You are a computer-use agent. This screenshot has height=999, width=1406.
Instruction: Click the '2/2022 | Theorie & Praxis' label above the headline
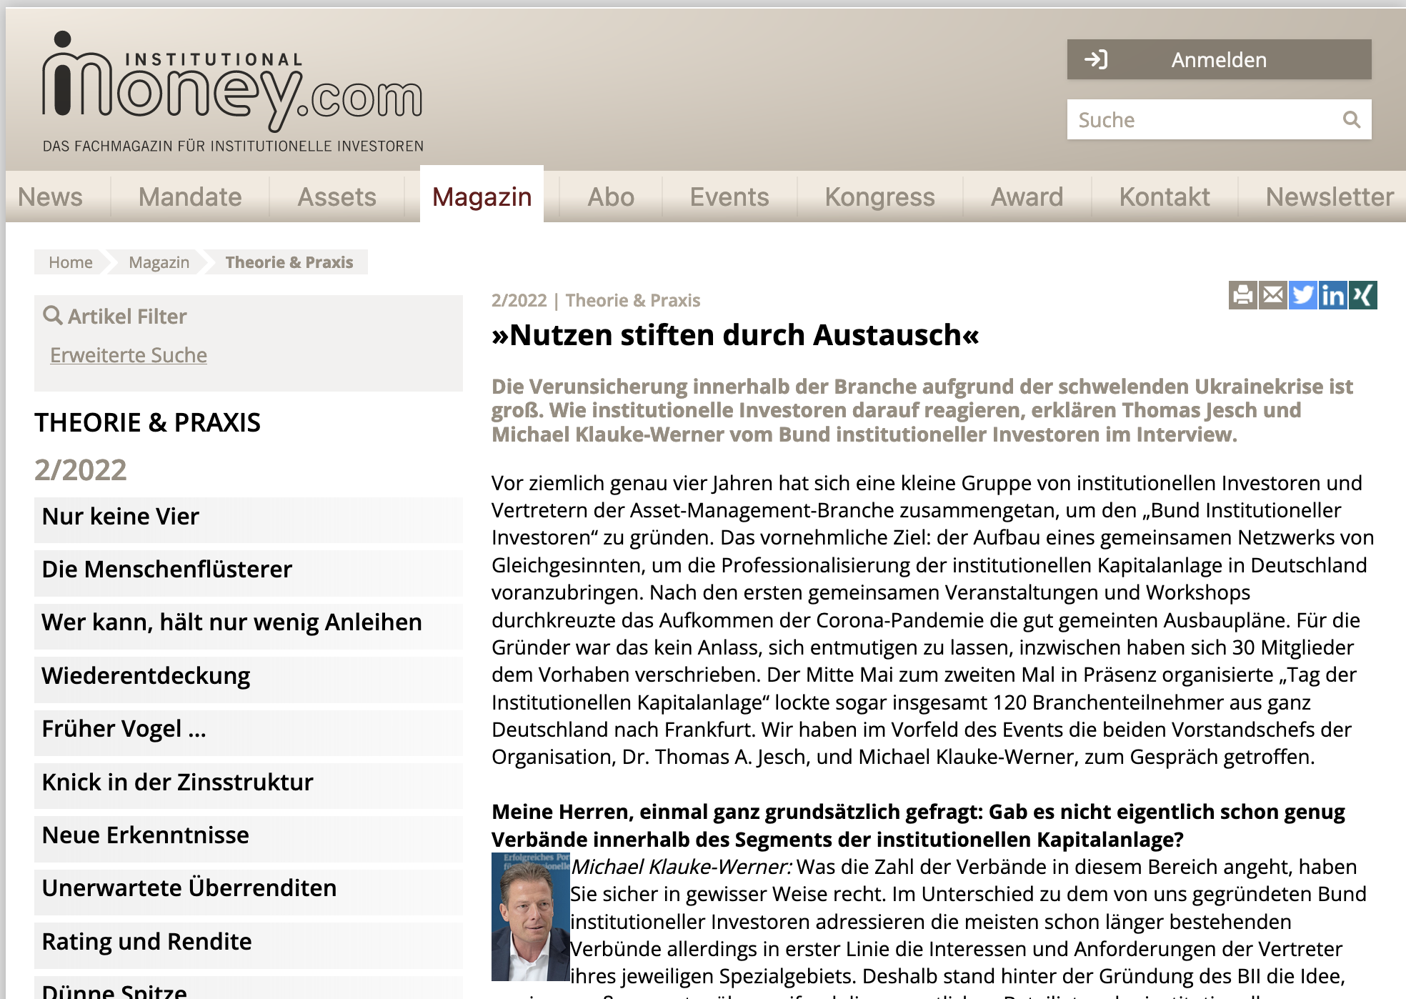pos(596,300)
